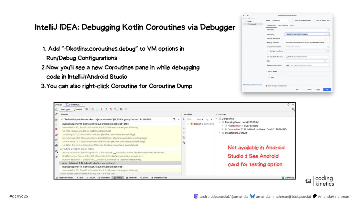Toggle Allow multiple instances checkbox

(293, 21)
